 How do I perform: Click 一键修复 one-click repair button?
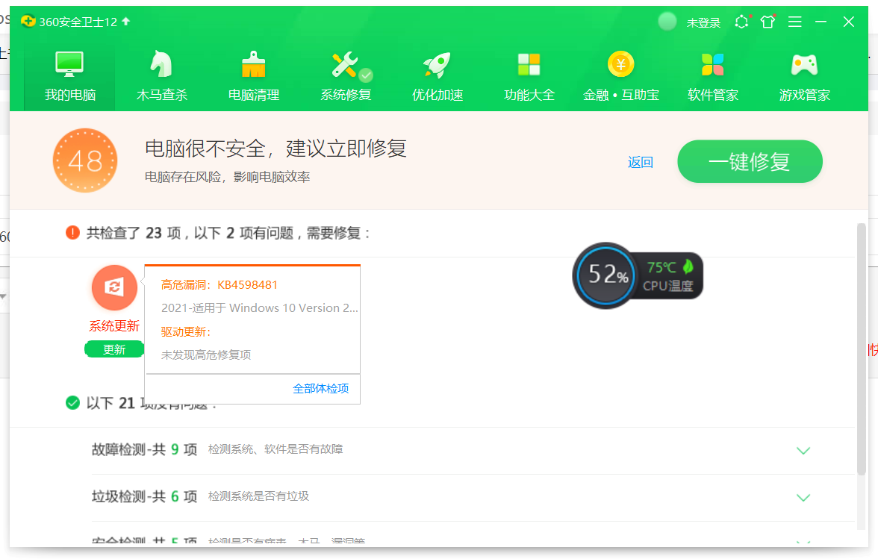click(x=750, y=161)
